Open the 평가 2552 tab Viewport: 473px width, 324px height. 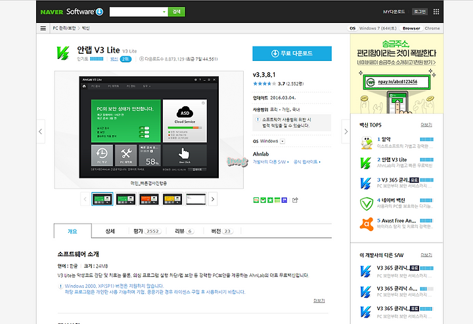coord(147,231)
